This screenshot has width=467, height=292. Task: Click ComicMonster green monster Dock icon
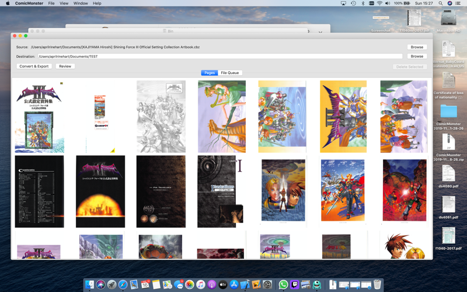(x=317, y=284)
